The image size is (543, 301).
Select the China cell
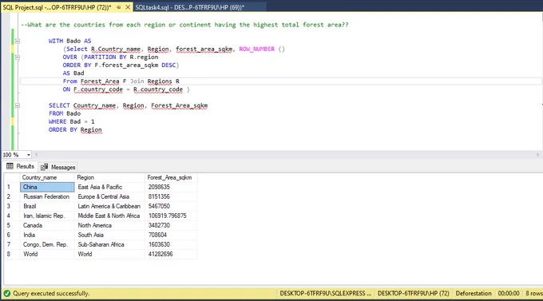click(47, 187)
